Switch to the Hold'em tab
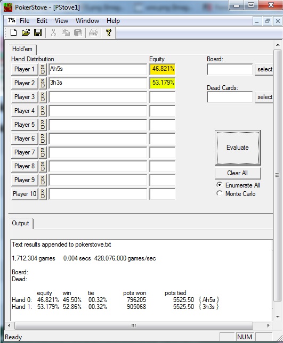Screen dimensions: 283x343 click(22, 49)
